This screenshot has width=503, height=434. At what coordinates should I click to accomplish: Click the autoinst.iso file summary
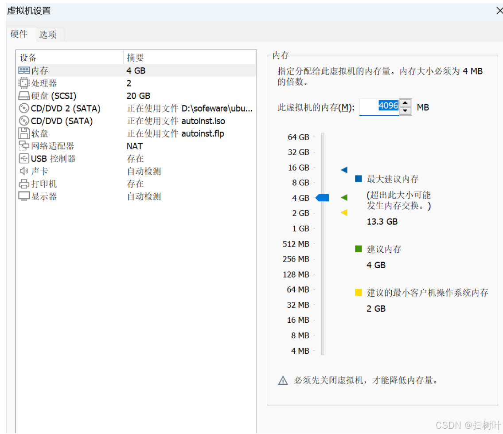[x=176, y=121]
